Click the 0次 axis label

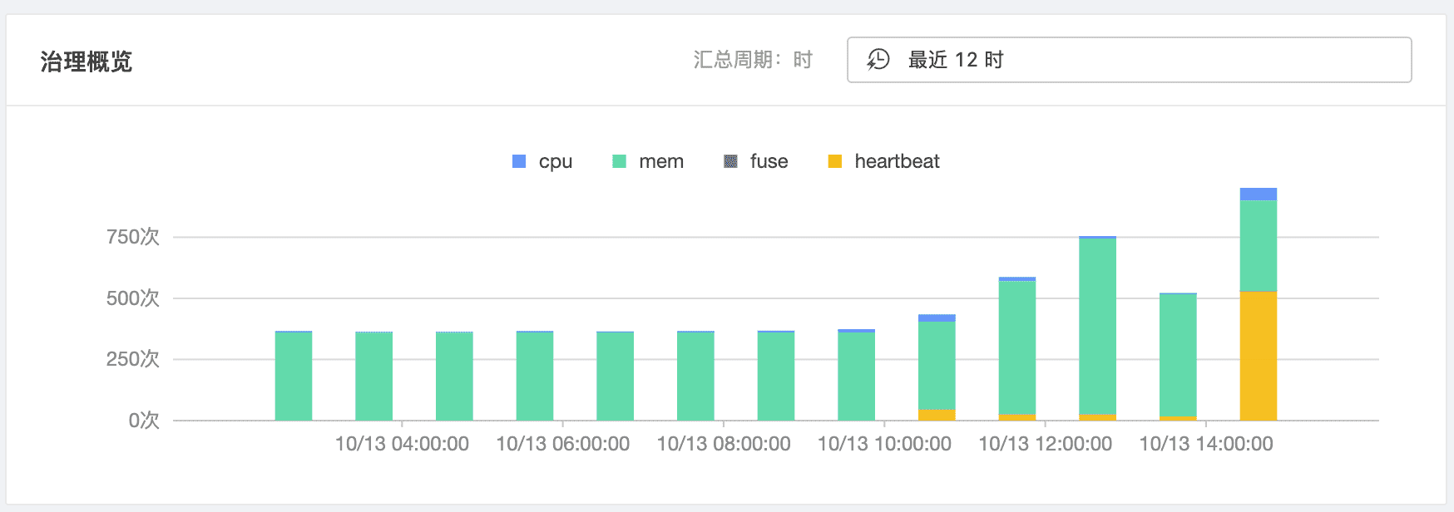click(144, 421)
